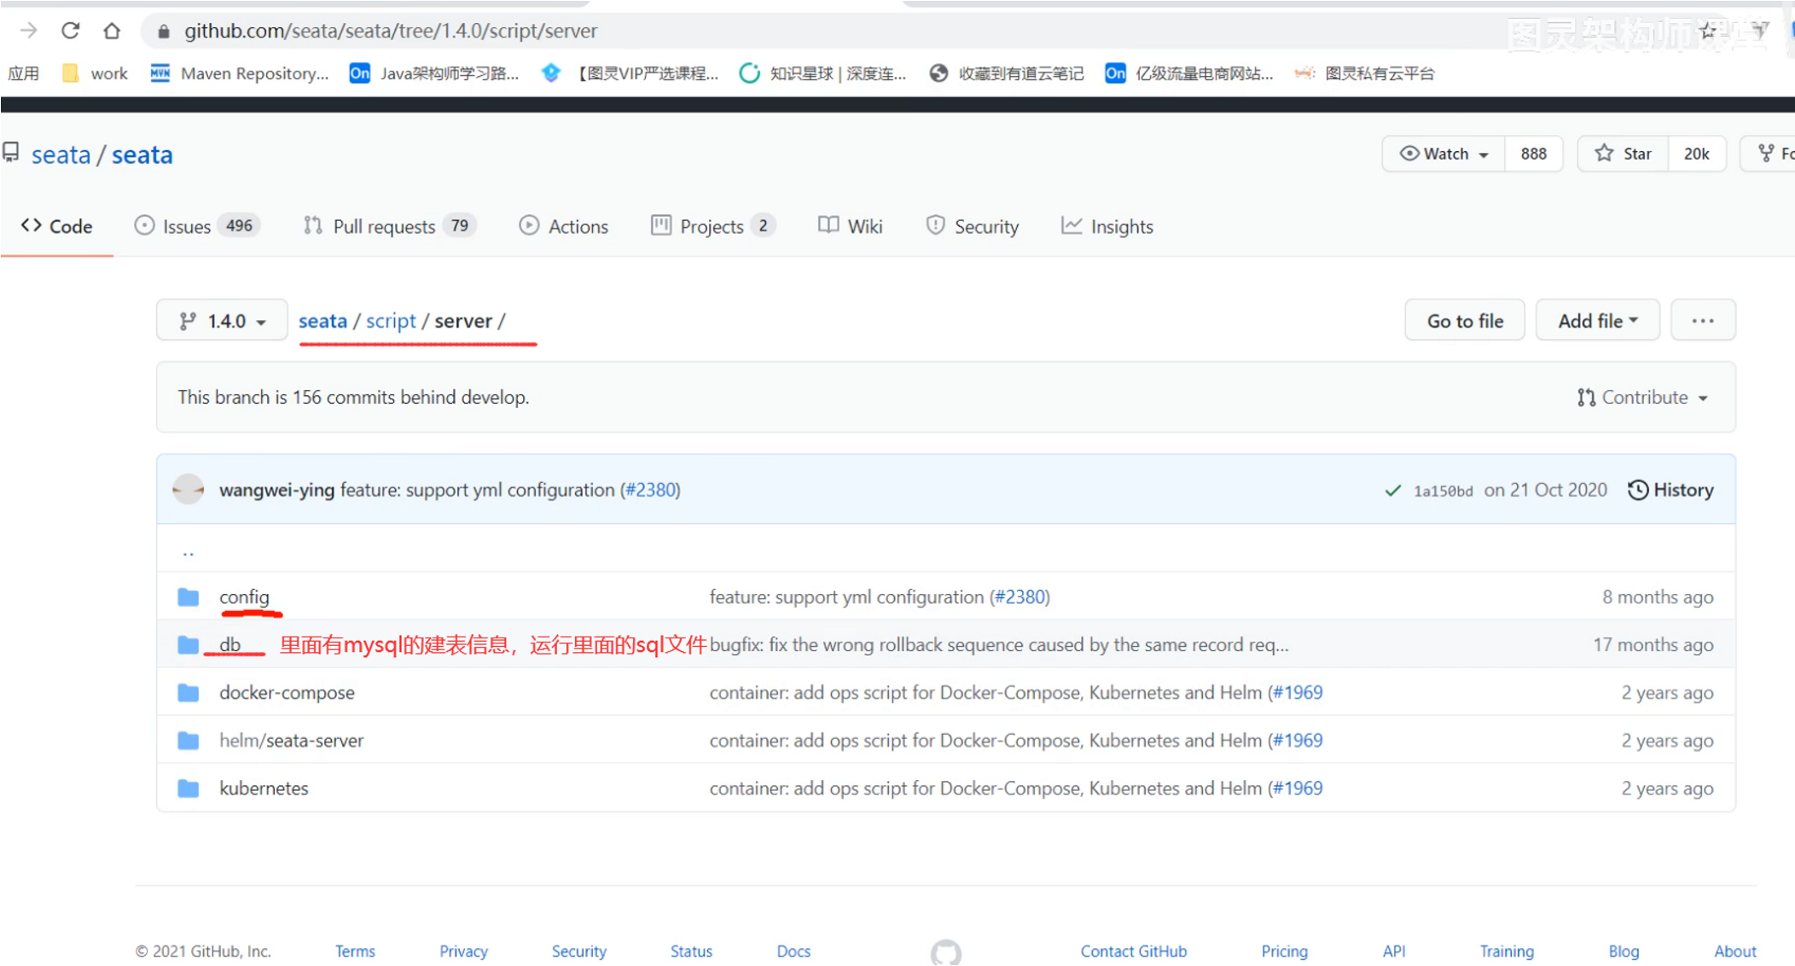This screenshot has height=966, width=1795.
Task: Click the folder icon in db row
Action: click(189, 645)
